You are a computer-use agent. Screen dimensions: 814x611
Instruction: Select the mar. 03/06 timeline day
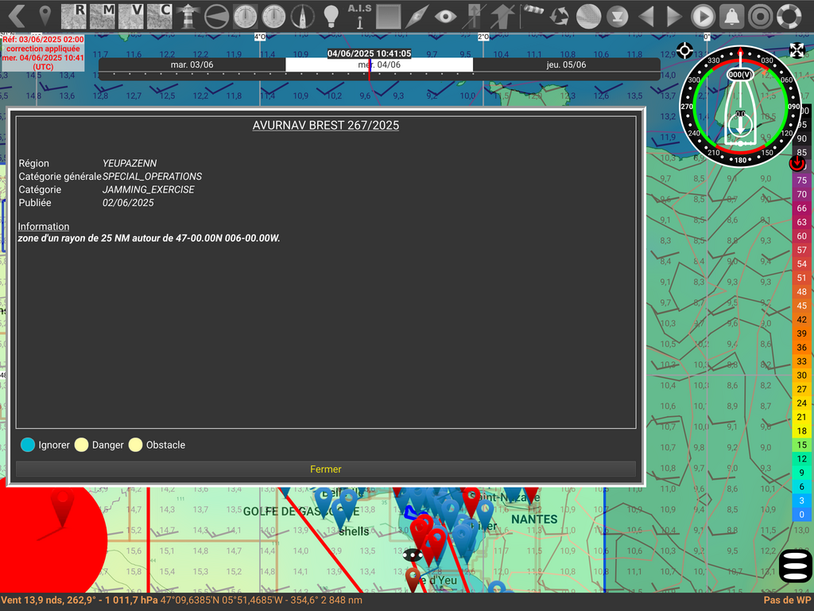pyautogui.click(x=192, y=64)
